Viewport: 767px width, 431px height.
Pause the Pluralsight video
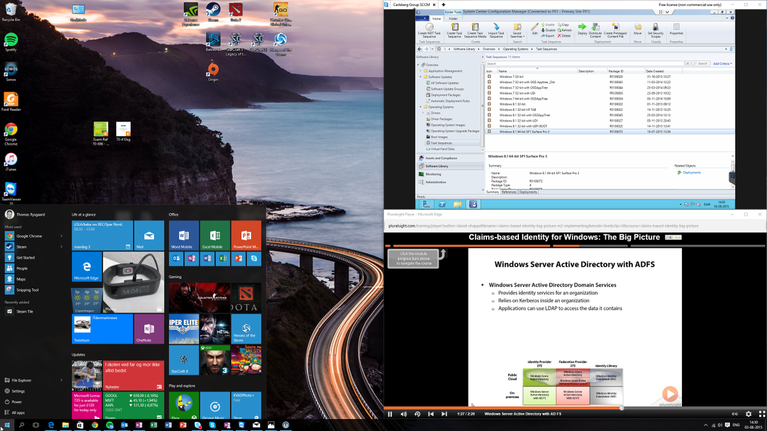click(390, 414)
